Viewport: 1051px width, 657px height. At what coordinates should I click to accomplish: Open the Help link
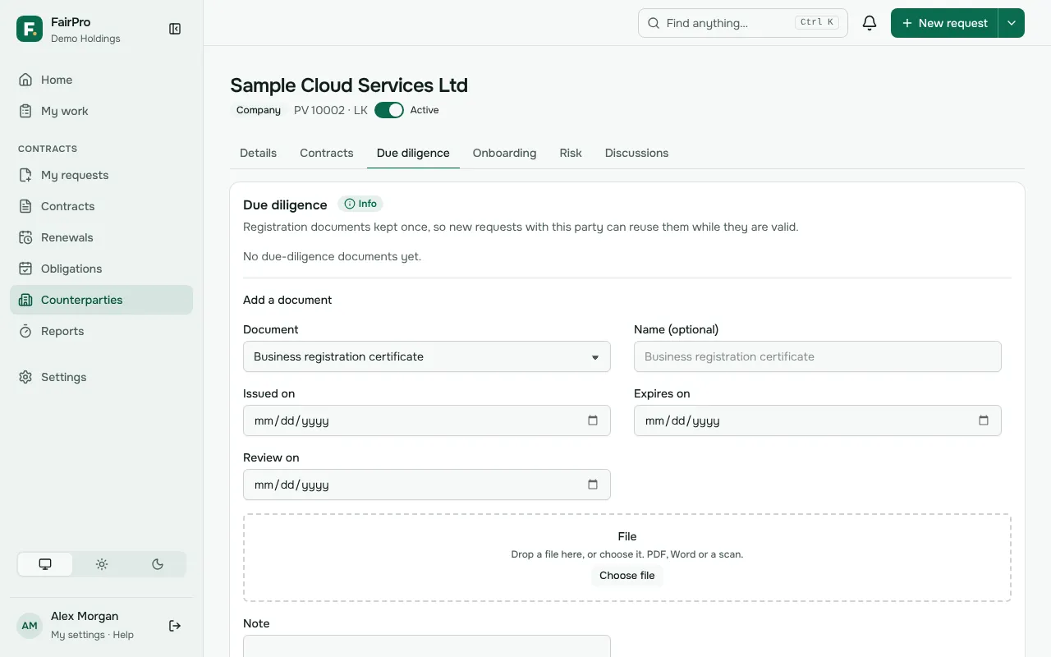click(x=123, y=635)
